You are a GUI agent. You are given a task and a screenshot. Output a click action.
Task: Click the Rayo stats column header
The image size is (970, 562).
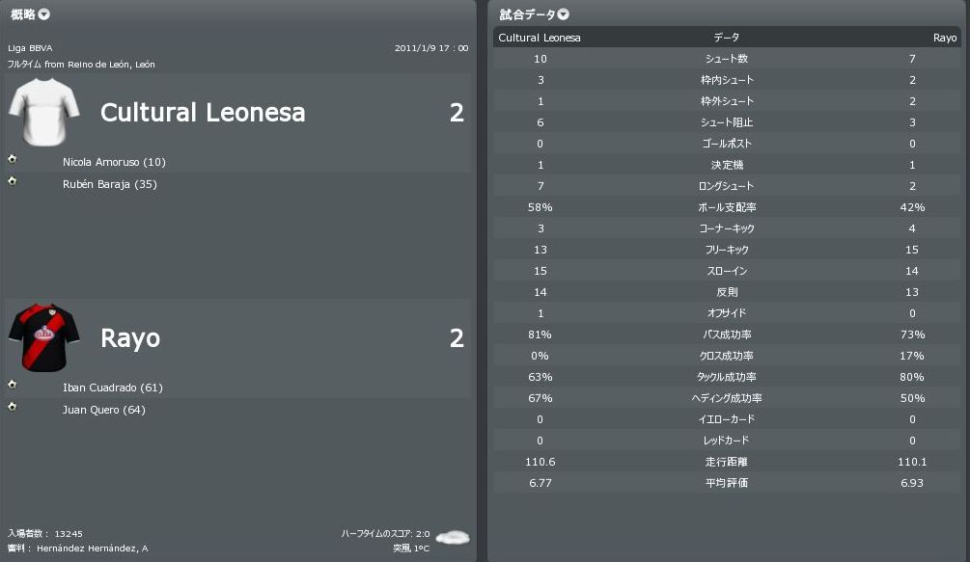944,38
